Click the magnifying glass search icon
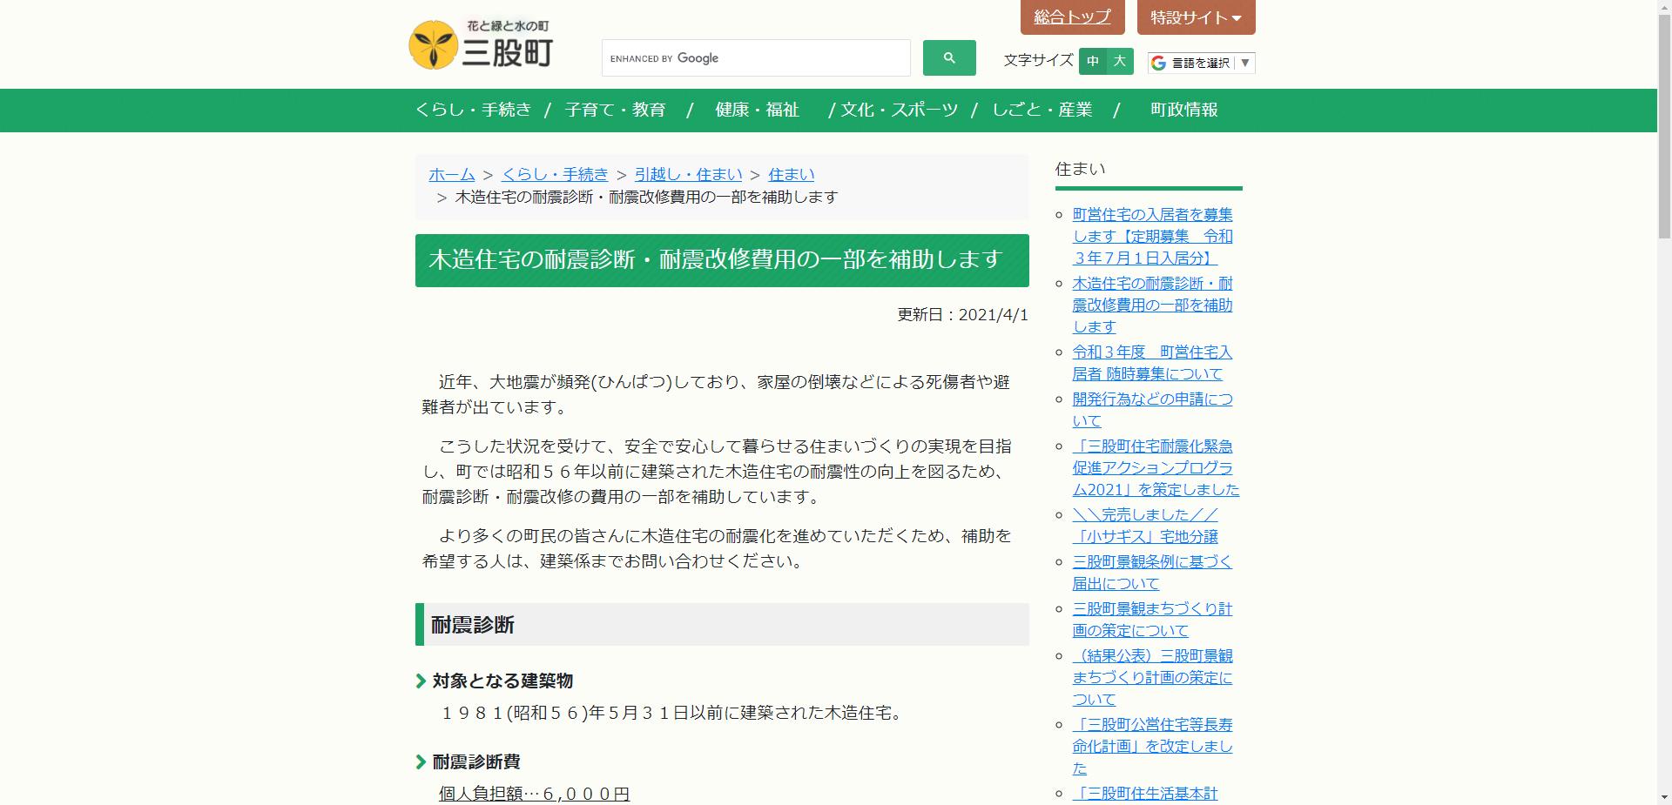1672x805 pixels. pyautogui.click(x=948, y=57)
